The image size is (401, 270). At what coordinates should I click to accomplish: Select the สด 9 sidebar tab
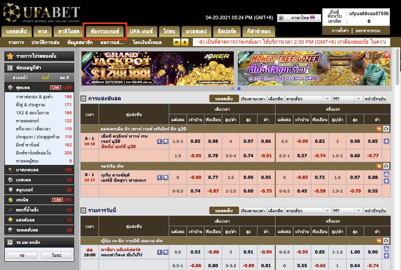coord(64,77)
